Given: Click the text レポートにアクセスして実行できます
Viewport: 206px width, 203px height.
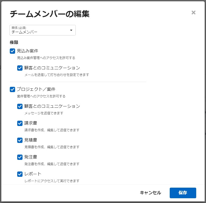Looking at the screenshot, I should pos(52,181).
